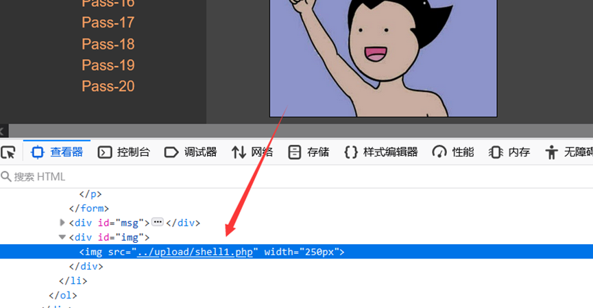Open the 网络 network tab
Viewport: 593px width, 308px height.
[x=252, y=152]
